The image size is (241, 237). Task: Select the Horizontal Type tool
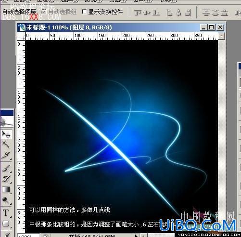click(x=6, y=213)
